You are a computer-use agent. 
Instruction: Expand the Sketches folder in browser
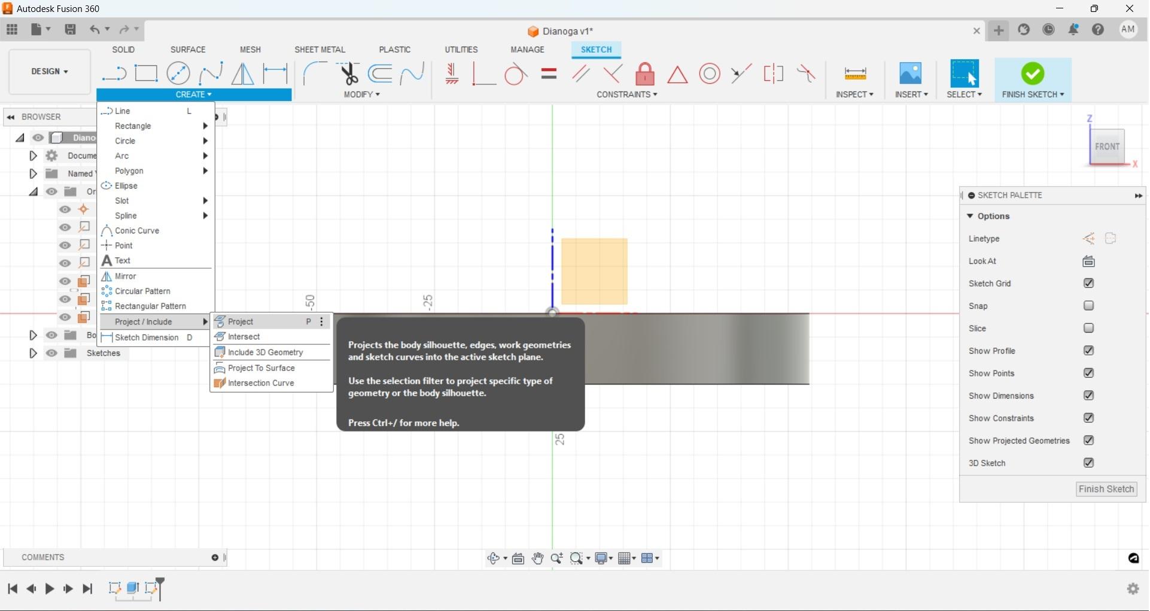click(x=34, y=353)
